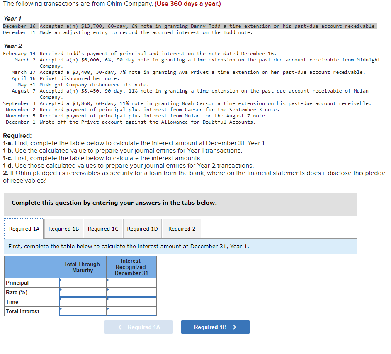Click requirement 1-d journal entries text

click(x=129, y=166)
